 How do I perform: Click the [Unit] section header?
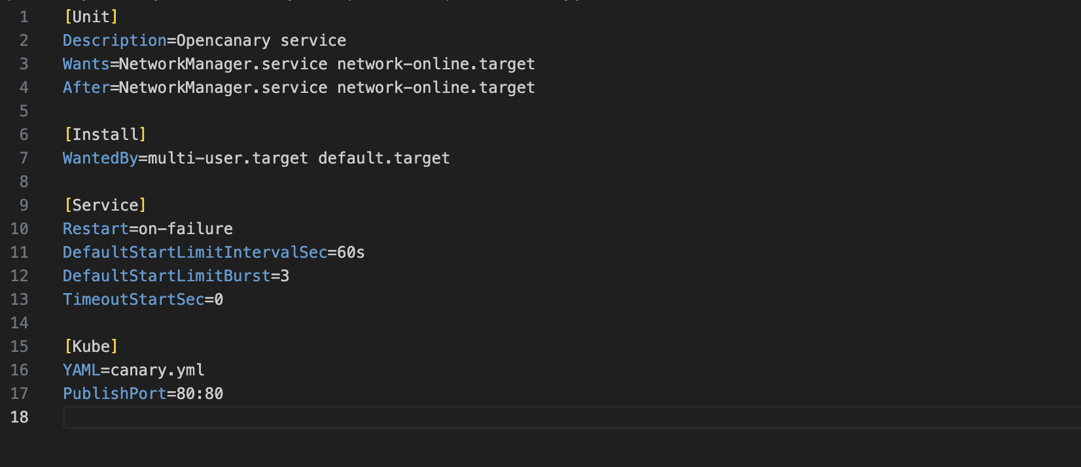pos(91,17)
